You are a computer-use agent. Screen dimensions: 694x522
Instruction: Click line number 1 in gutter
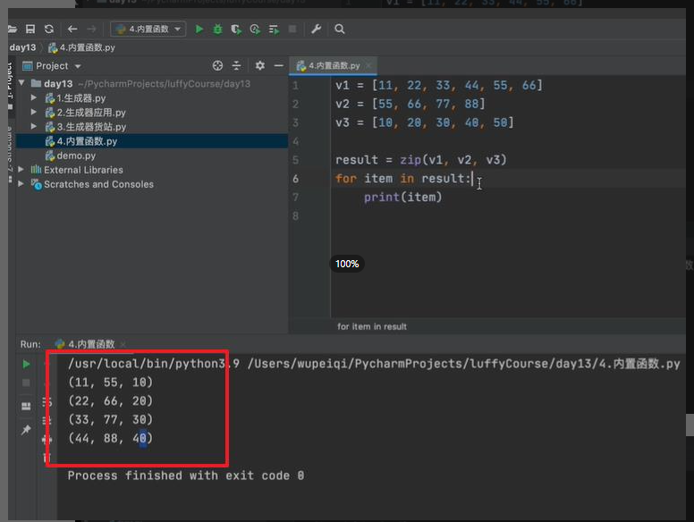pyautogui.click(x=295, y=86)
